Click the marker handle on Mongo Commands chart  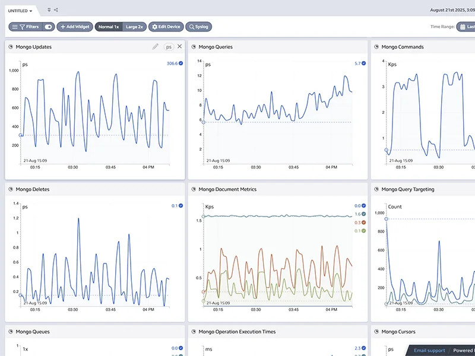387,150
